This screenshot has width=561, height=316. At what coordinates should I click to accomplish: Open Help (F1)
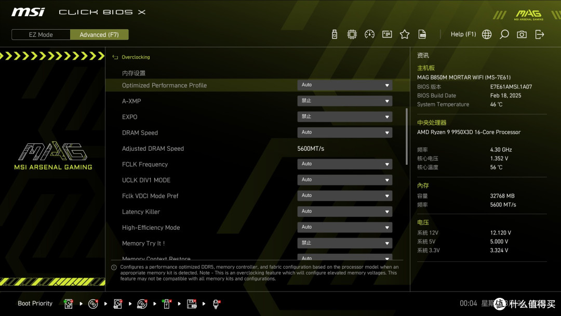click(x=463, y=34)
